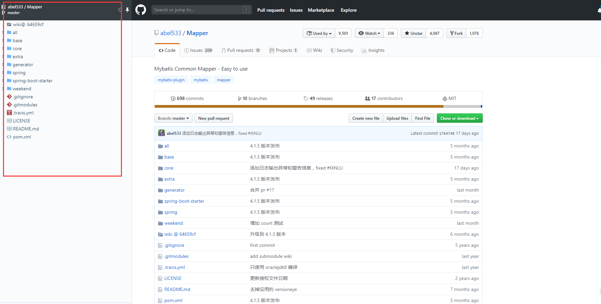Open the Insights tab

(x=373, y=50)
